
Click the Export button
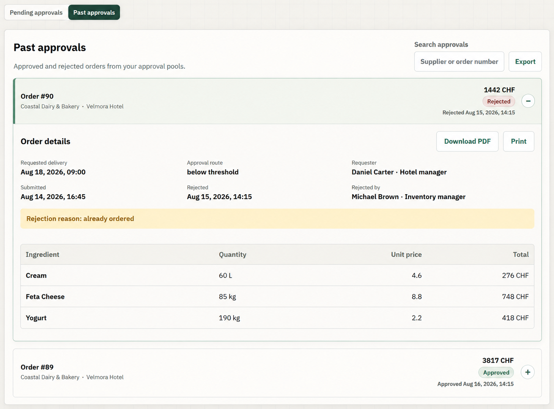point(525,61)
